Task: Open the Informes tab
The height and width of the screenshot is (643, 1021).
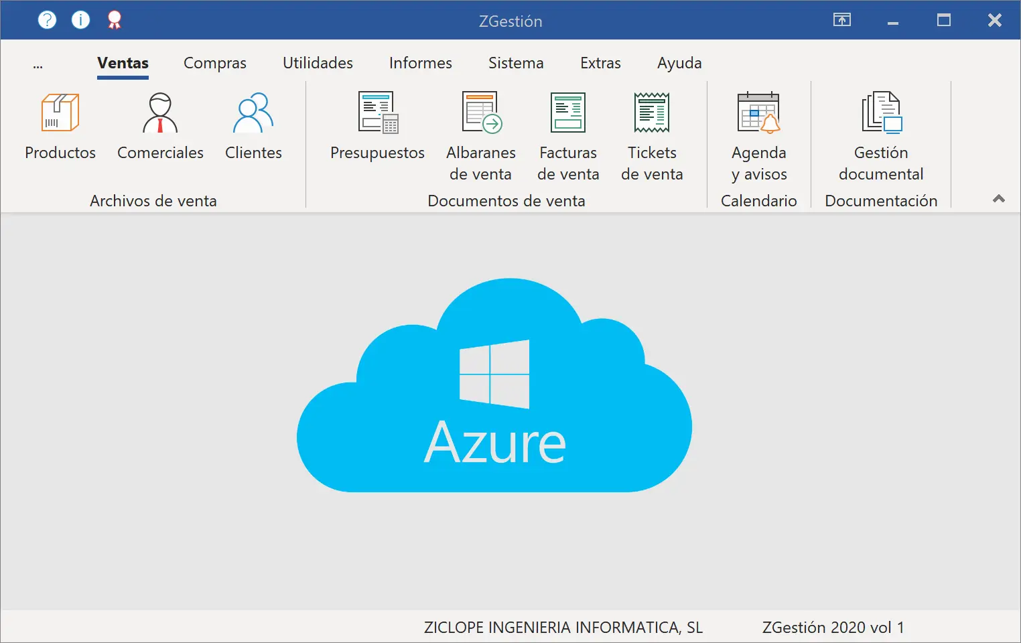Action: pos(421,63)
